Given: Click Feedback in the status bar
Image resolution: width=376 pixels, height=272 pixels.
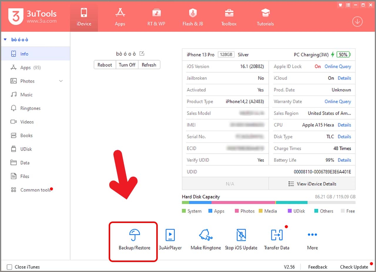Looking at the screenshot, I should 318,267.
